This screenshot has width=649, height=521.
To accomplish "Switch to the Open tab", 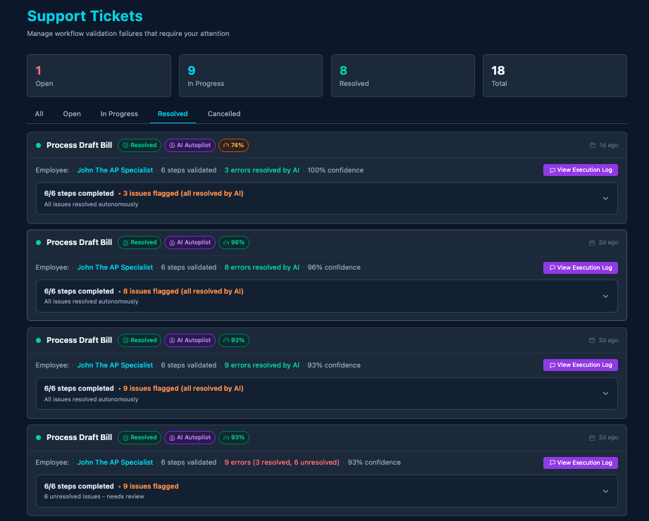I will click(71, 113).
